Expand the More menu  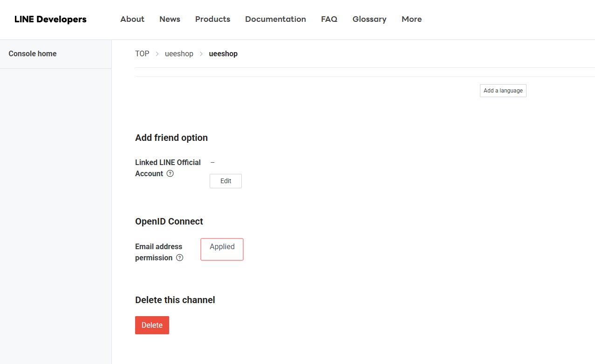coord(411,19)
